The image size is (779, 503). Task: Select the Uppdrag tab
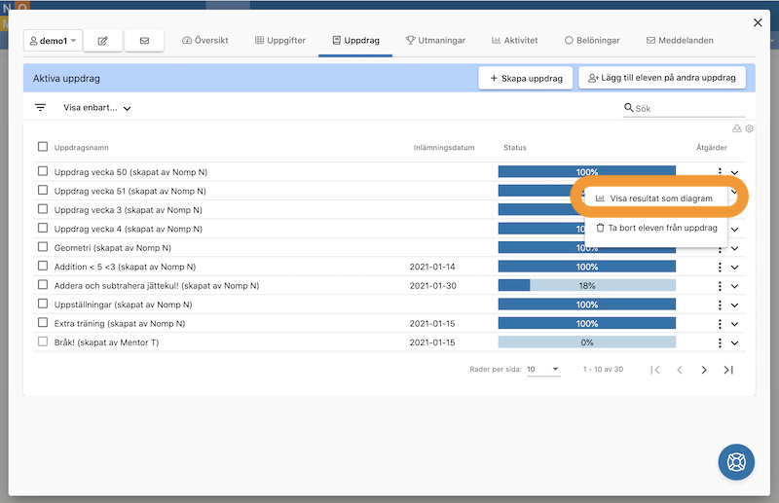355,40
